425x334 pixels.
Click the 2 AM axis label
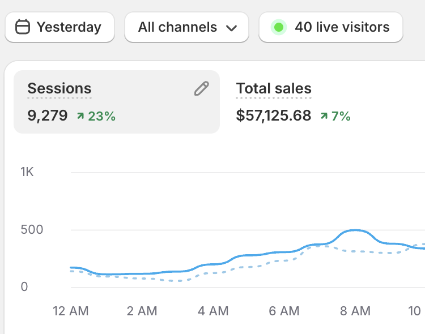click(142, 311)
